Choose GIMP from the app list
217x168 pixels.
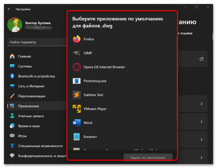[x=122, y=53]
